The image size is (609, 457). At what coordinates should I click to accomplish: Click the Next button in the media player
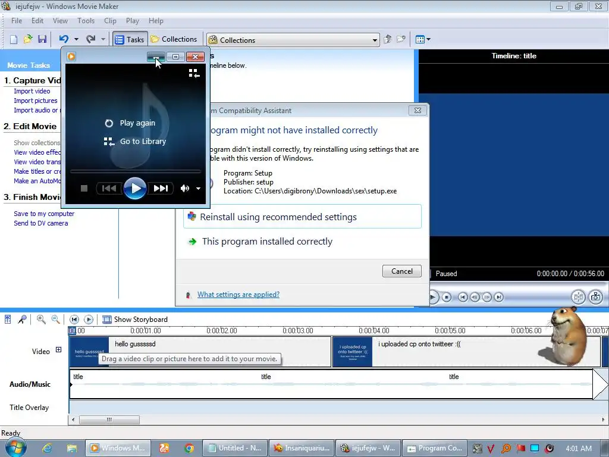click(x=161, y=189)
